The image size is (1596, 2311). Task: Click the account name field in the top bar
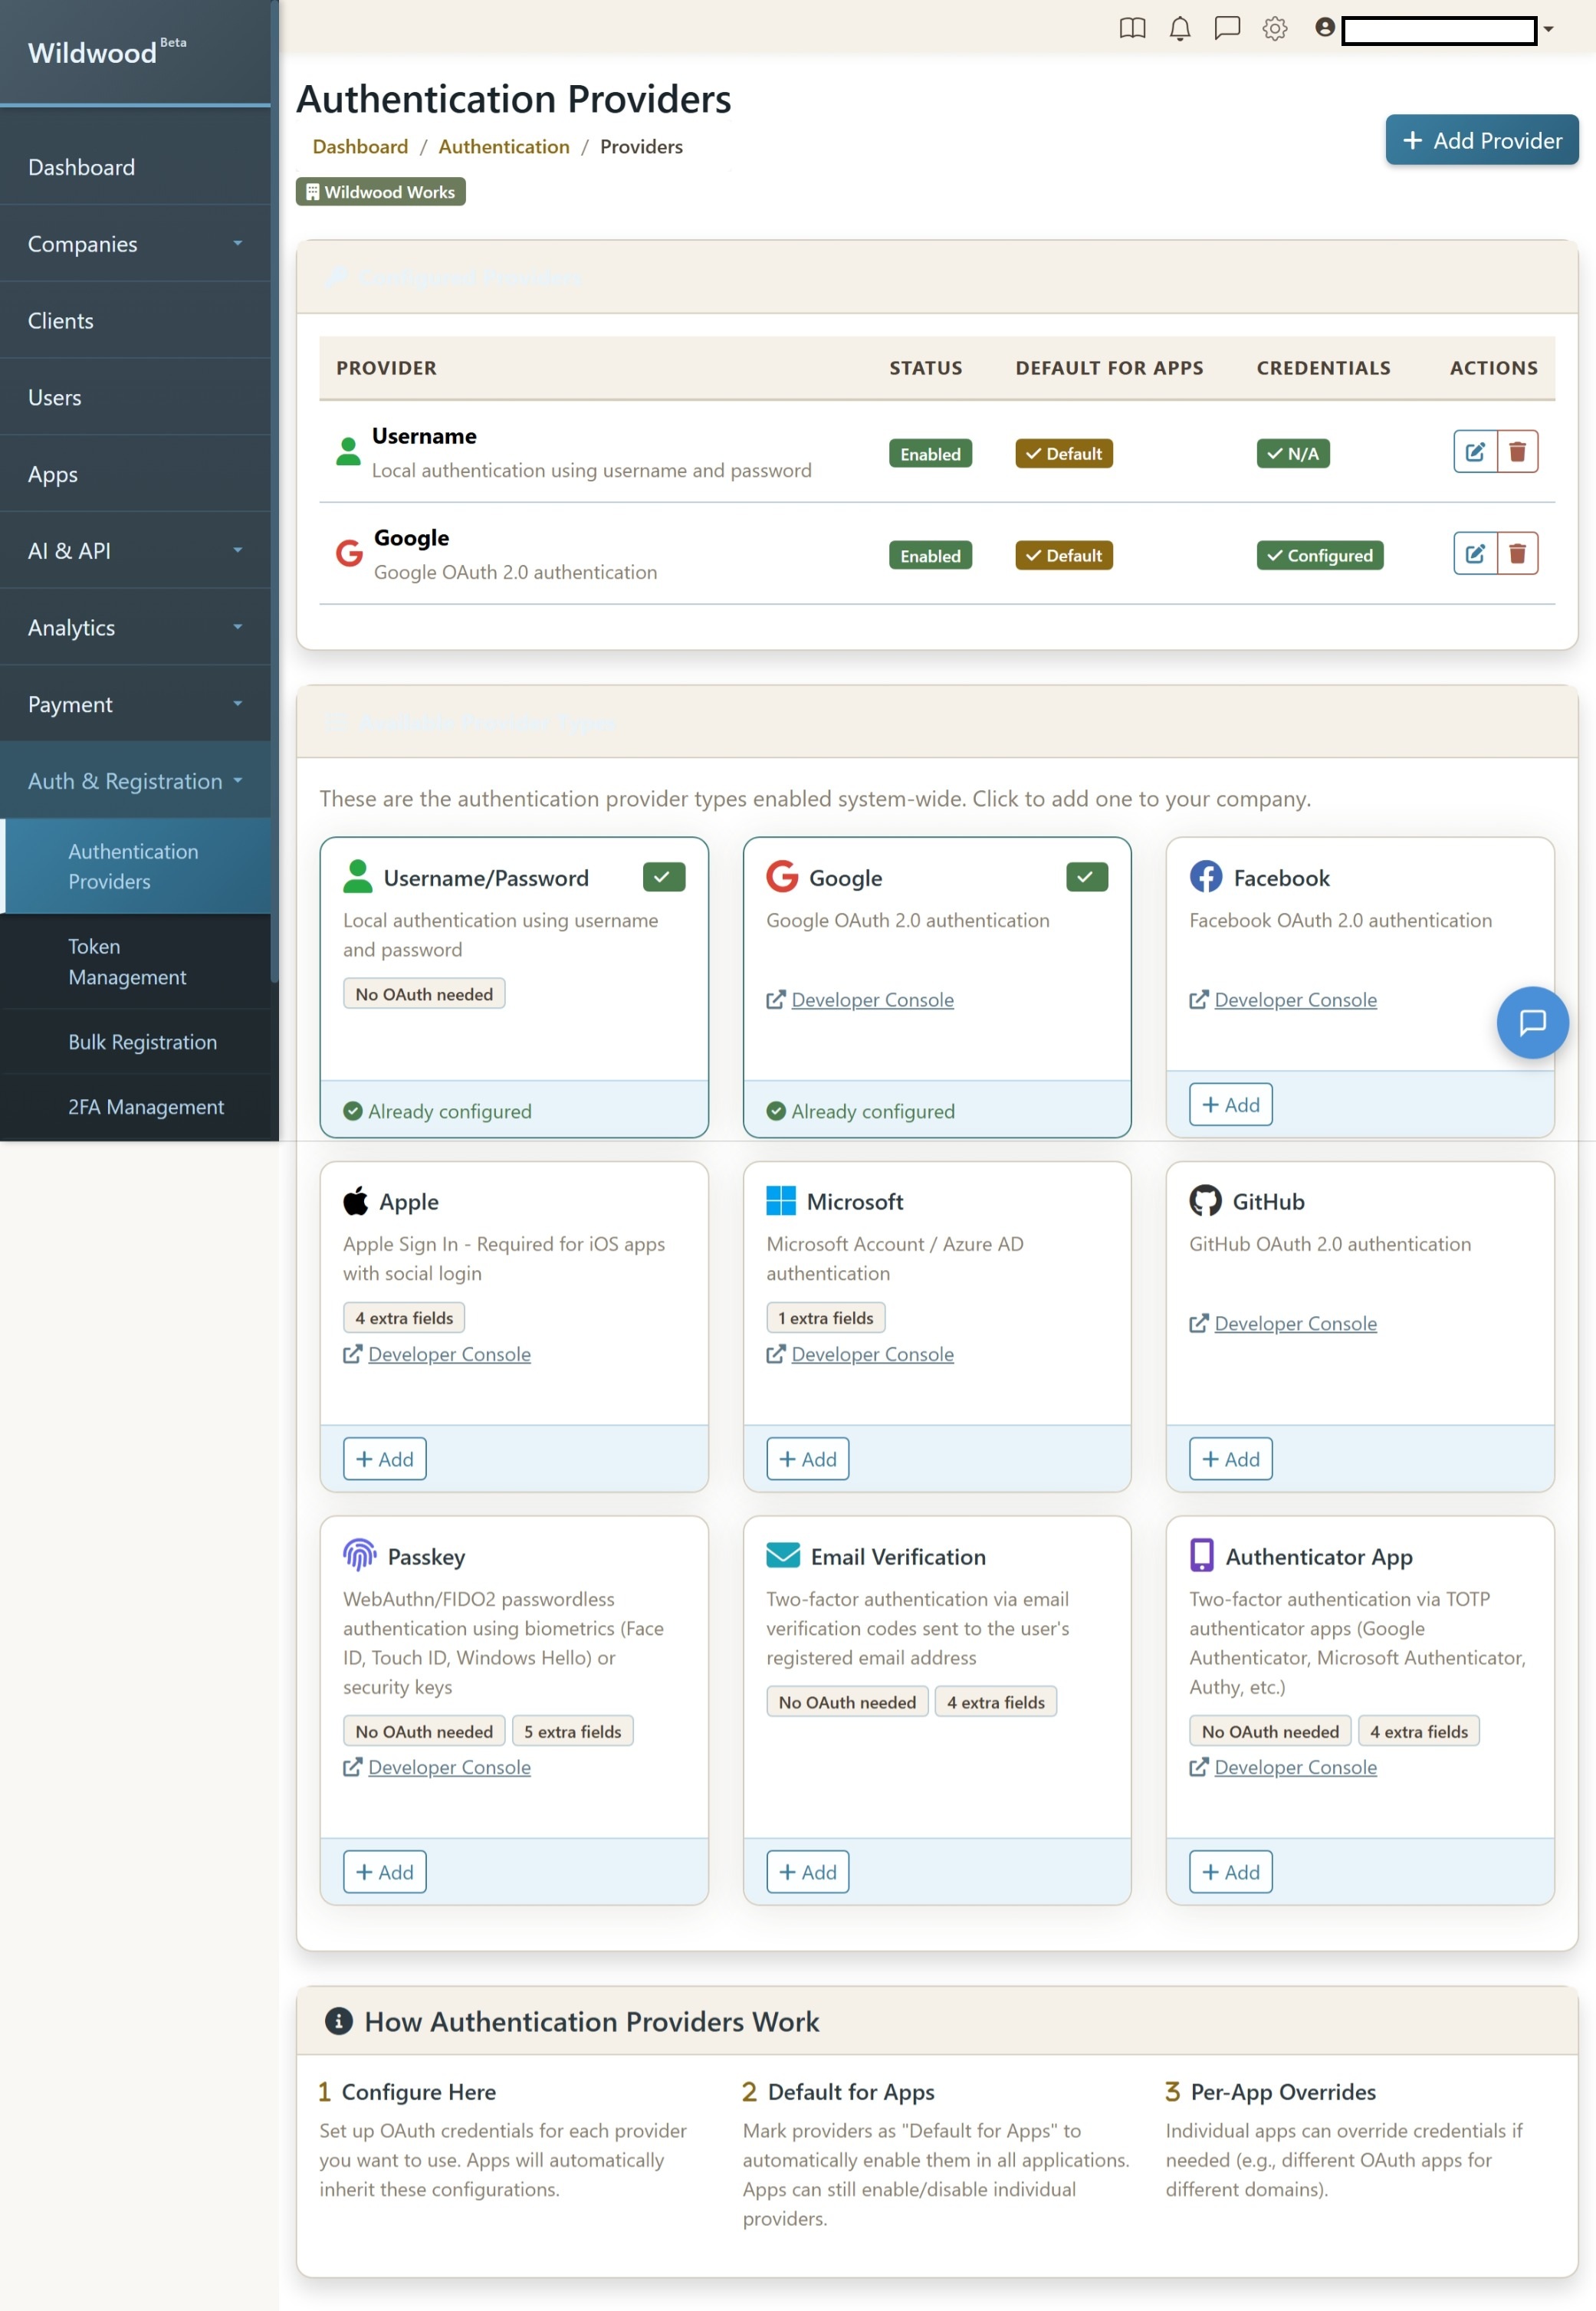[1440, 31]
